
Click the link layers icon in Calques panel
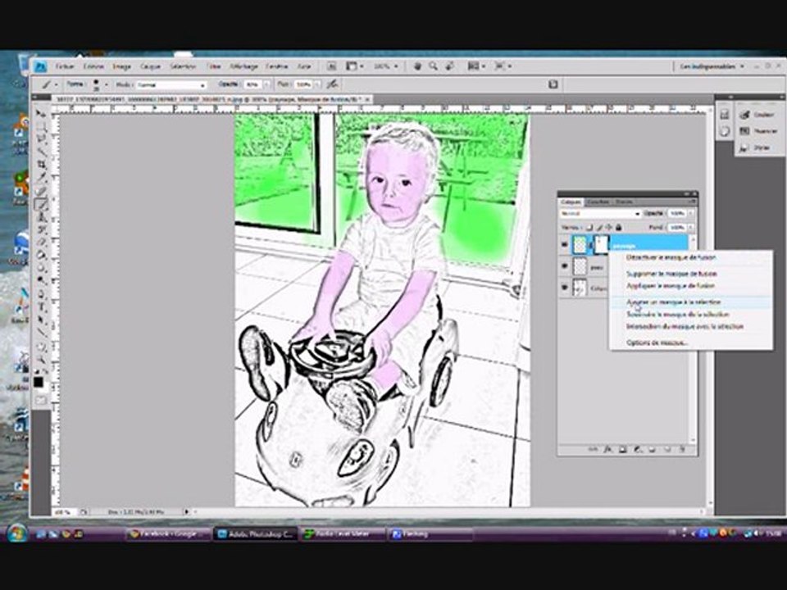point(593,450)
